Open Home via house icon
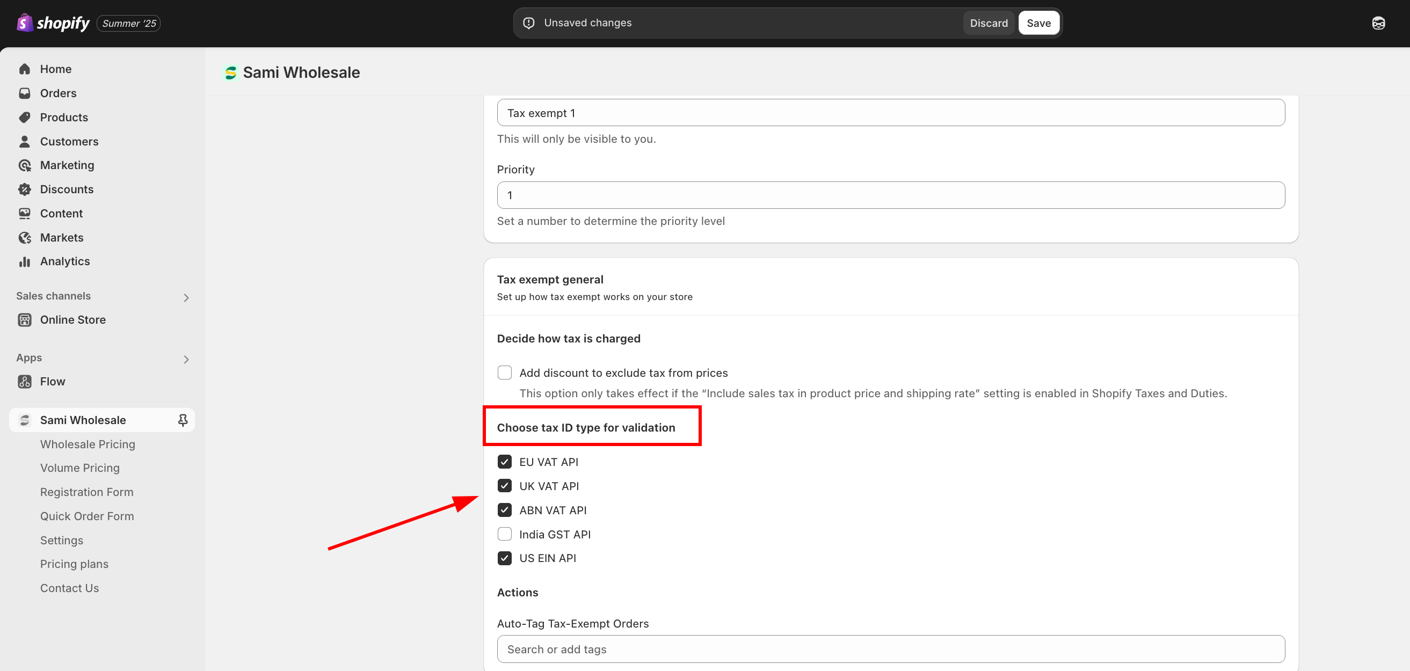This screenshot has width=1410, height=671. [x=25, y=69]
